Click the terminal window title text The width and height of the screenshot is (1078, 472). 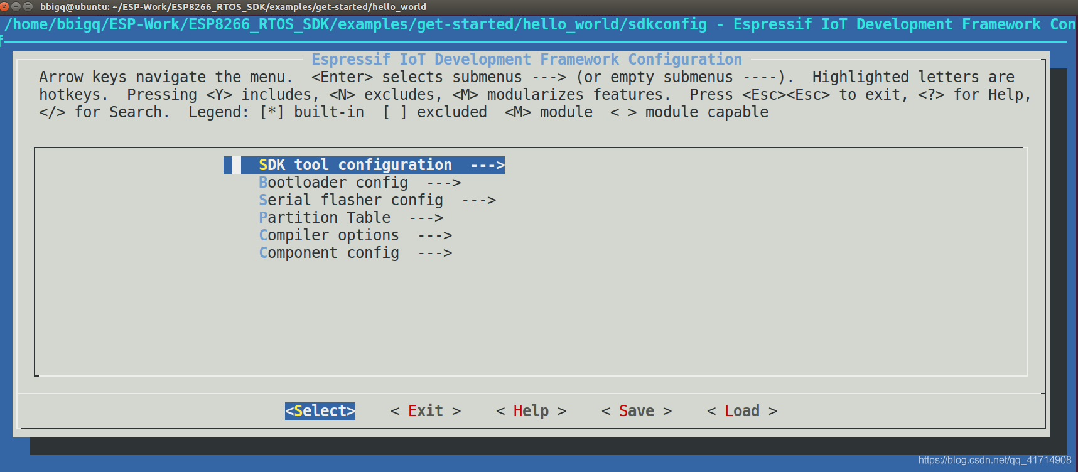[x=233, y=7]
